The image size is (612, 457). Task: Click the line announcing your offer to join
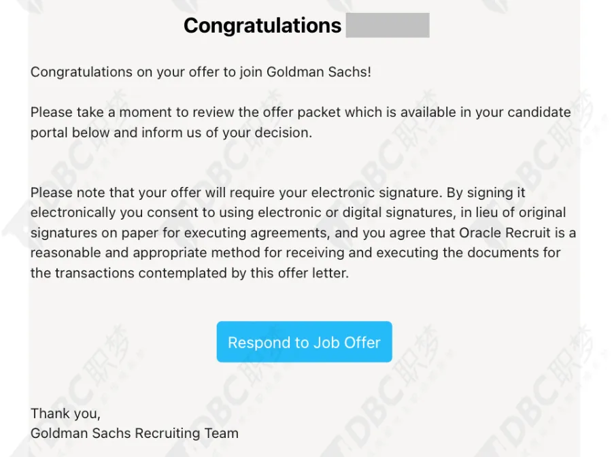(x=201, y=72)
